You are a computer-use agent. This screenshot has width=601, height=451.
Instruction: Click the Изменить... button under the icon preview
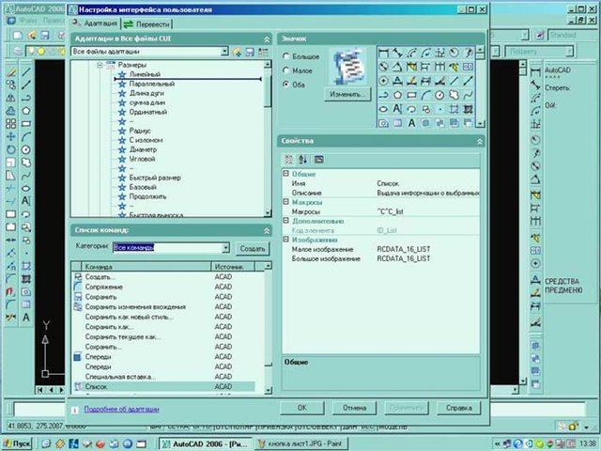[x=347, y=94]
